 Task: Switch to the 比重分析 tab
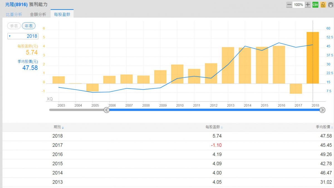pos(14,14)
